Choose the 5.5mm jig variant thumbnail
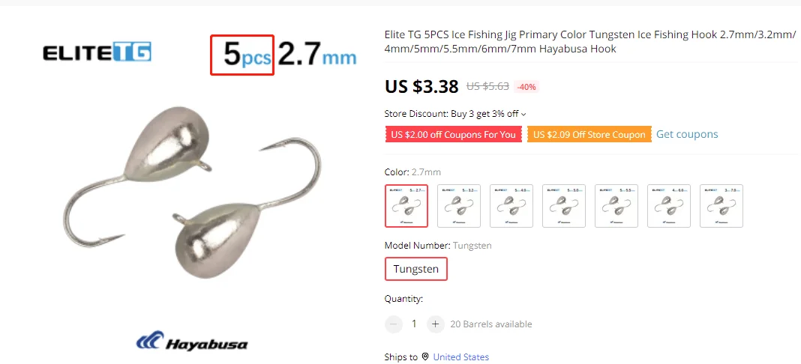 [616, 205]
